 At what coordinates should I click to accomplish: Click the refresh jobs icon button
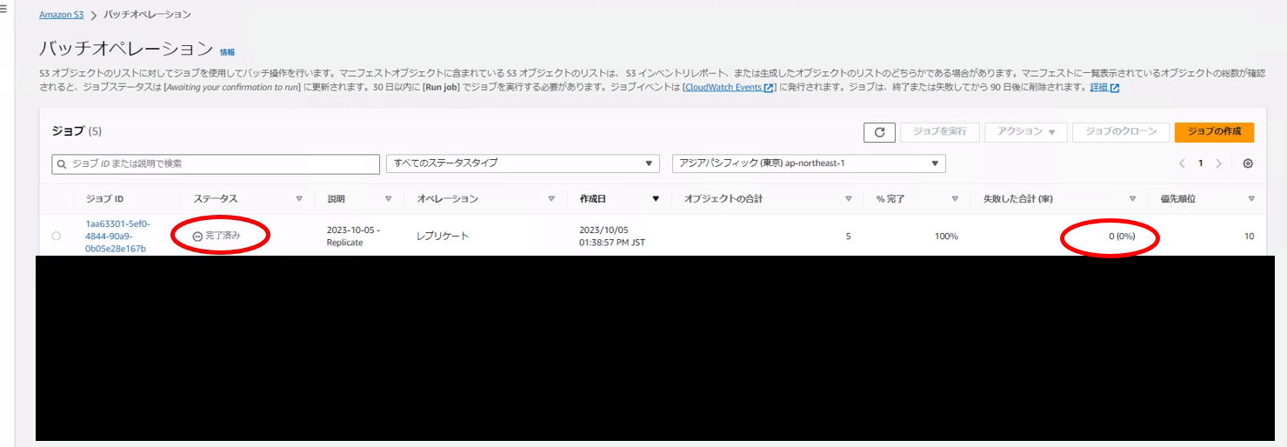pyautogui.click(x=879, y=132)
